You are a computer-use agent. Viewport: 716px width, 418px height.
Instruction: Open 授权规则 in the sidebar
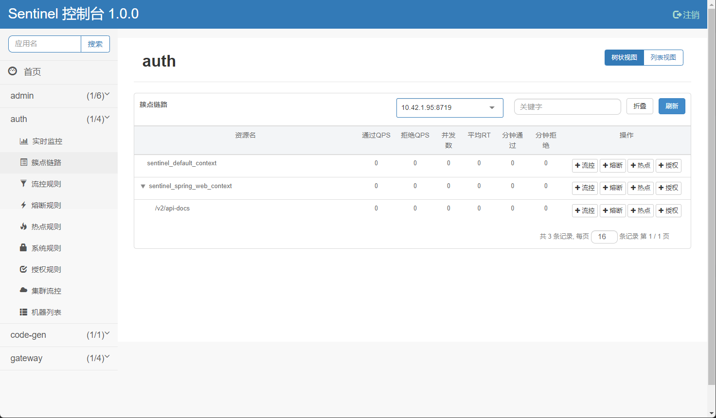[x=46, y=269]
